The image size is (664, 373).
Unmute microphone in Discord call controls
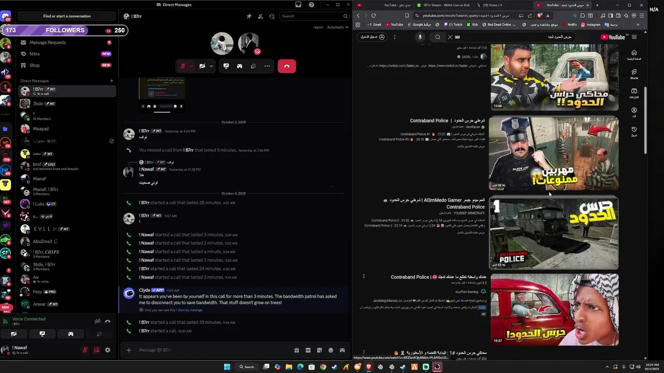[x=183, y=66]
